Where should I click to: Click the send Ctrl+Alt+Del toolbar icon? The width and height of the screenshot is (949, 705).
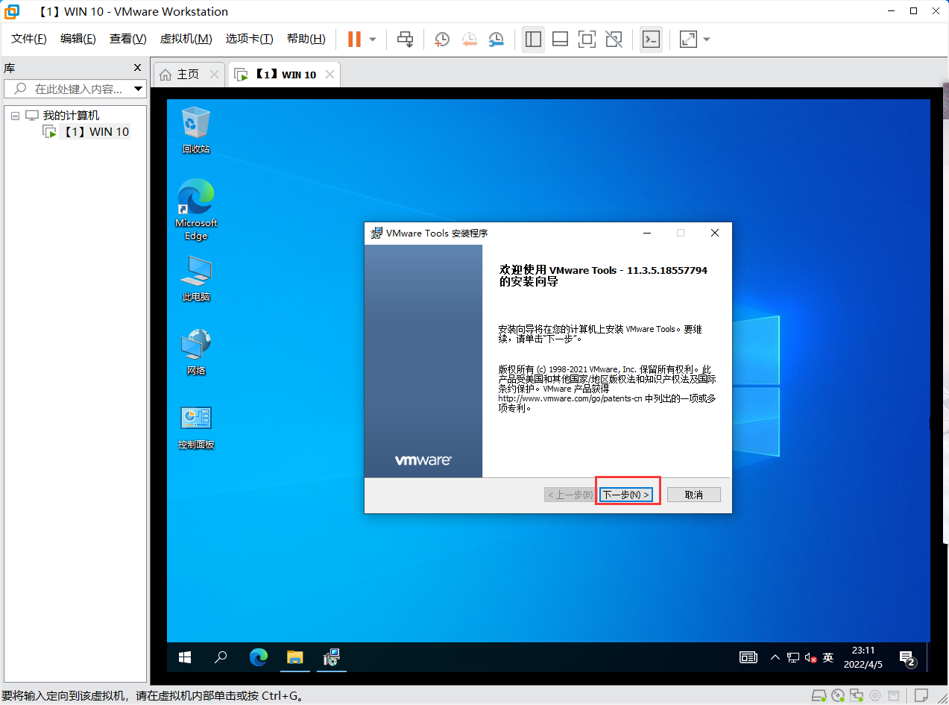(406, 39)
